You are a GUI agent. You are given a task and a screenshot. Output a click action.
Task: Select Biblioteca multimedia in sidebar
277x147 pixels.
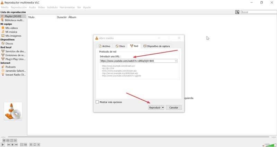13,20
